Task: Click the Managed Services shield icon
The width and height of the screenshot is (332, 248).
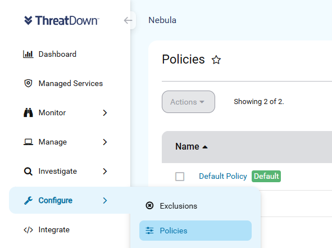Action: tap(28, 83)
